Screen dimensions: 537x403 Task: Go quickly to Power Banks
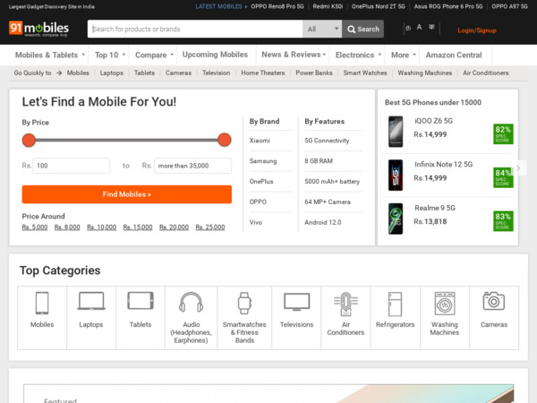click(314, 73)
